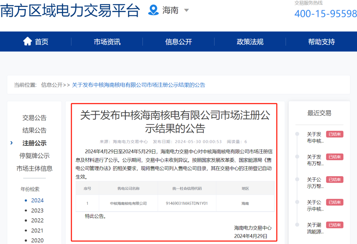
Task: Open the 关于发布中核海南核电 announcement breadcrumb link
Action: point(139,85)
